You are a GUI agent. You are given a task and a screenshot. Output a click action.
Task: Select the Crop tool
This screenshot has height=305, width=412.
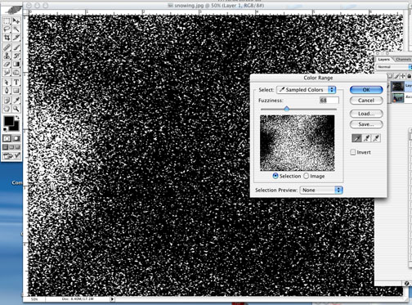pyautogui.click(x=7, y=38)
